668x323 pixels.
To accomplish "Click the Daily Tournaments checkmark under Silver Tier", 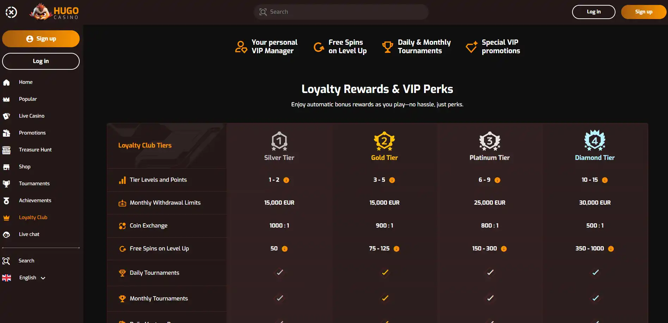I will click(x=279, y=272).
